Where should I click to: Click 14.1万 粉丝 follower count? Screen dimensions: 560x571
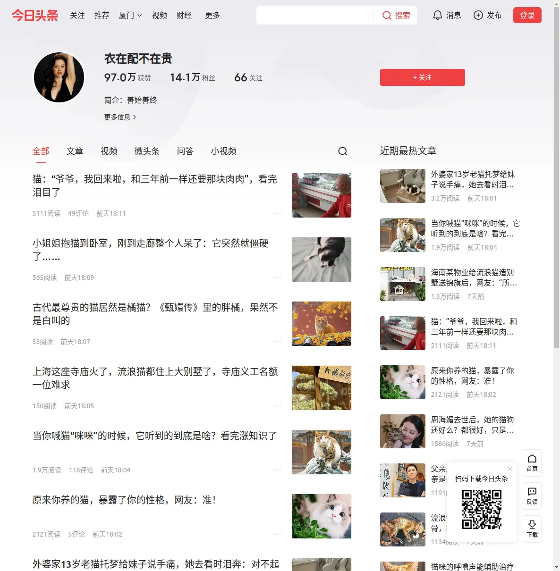193,77
